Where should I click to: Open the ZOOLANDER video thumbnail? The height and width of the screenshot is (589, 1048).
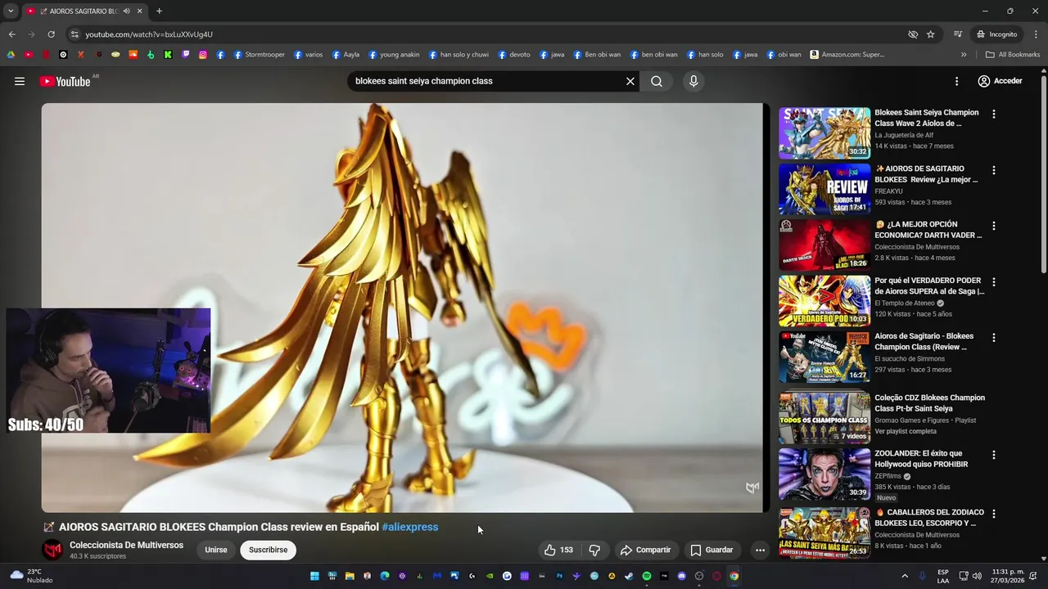[824, 474]
